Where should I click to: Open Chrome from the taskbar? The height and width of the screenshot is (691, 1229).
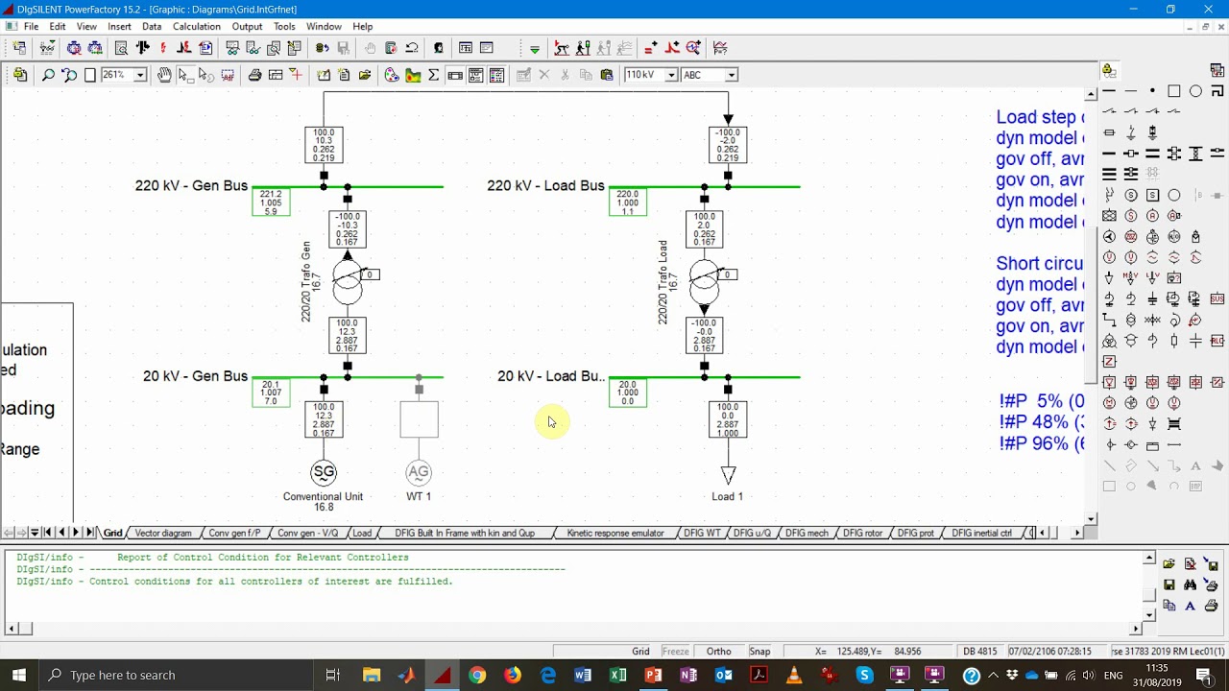(477, 675)
